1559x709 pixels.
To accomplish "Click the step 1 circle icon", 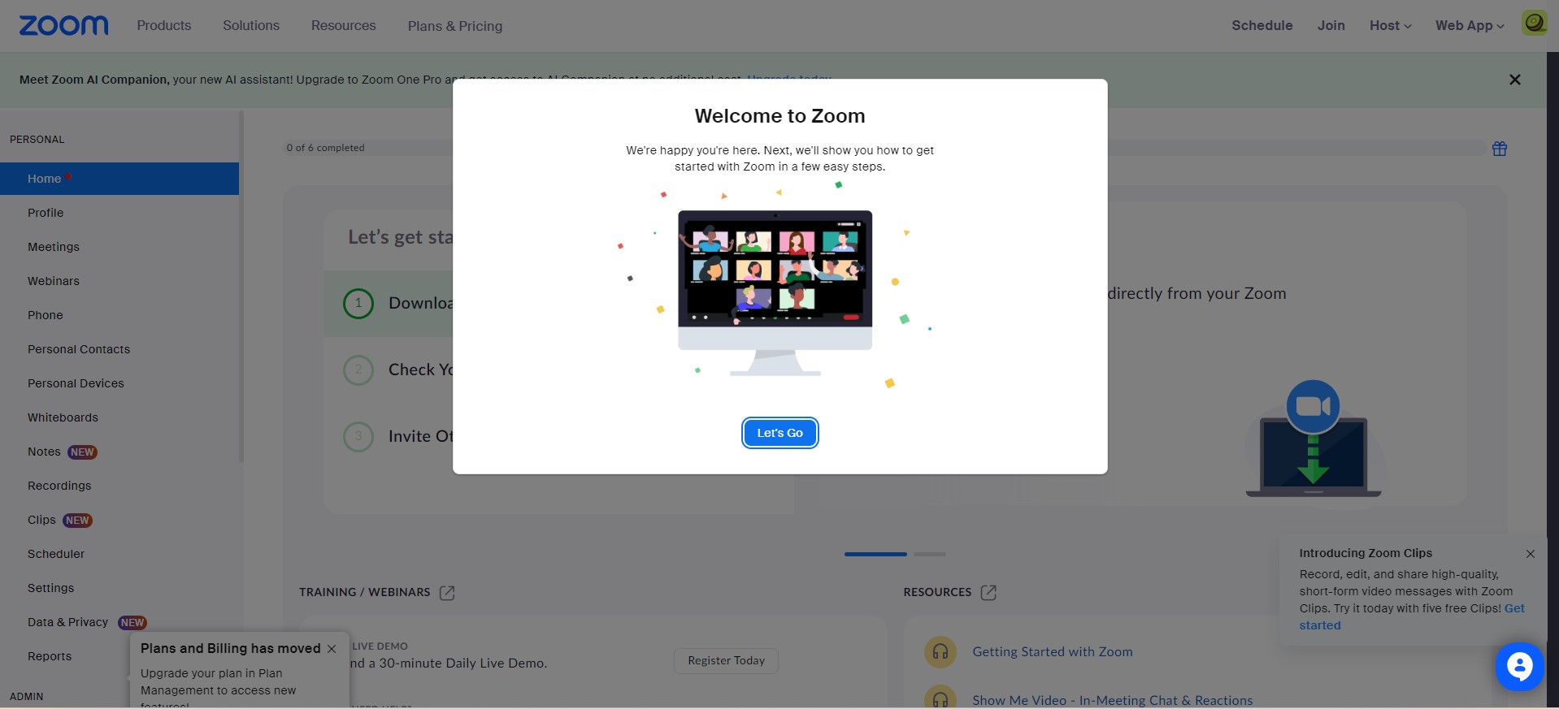I will click(358, 304).
